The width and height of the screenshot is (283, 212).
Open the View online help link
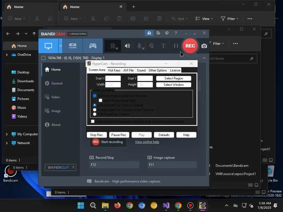point(147,142)
